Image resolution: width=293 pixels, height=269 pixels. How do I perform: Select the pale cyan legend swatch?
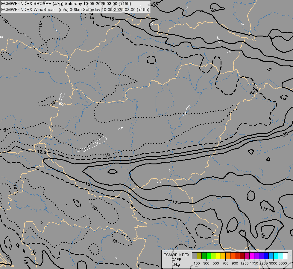pyautogui.click(x=281, y=256)
